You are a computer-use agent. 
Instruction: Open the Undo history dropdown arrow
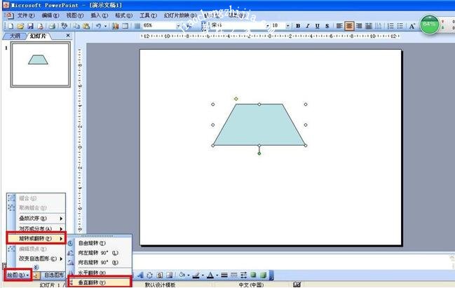pos(105,26)
